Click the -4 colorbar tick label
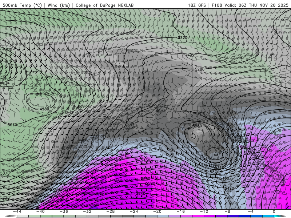Screen dimensions: 291x218 [251, 211]
